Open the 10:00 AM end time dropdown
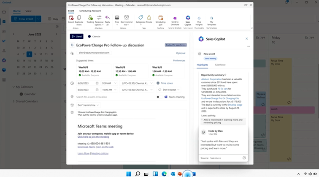 coord(109,90)
